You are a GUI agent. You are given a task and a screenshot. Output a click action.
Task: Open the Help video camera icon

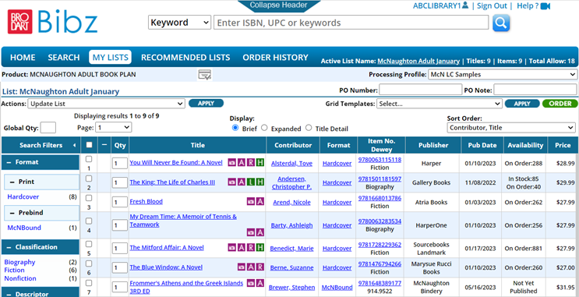[x=545, y=6]
